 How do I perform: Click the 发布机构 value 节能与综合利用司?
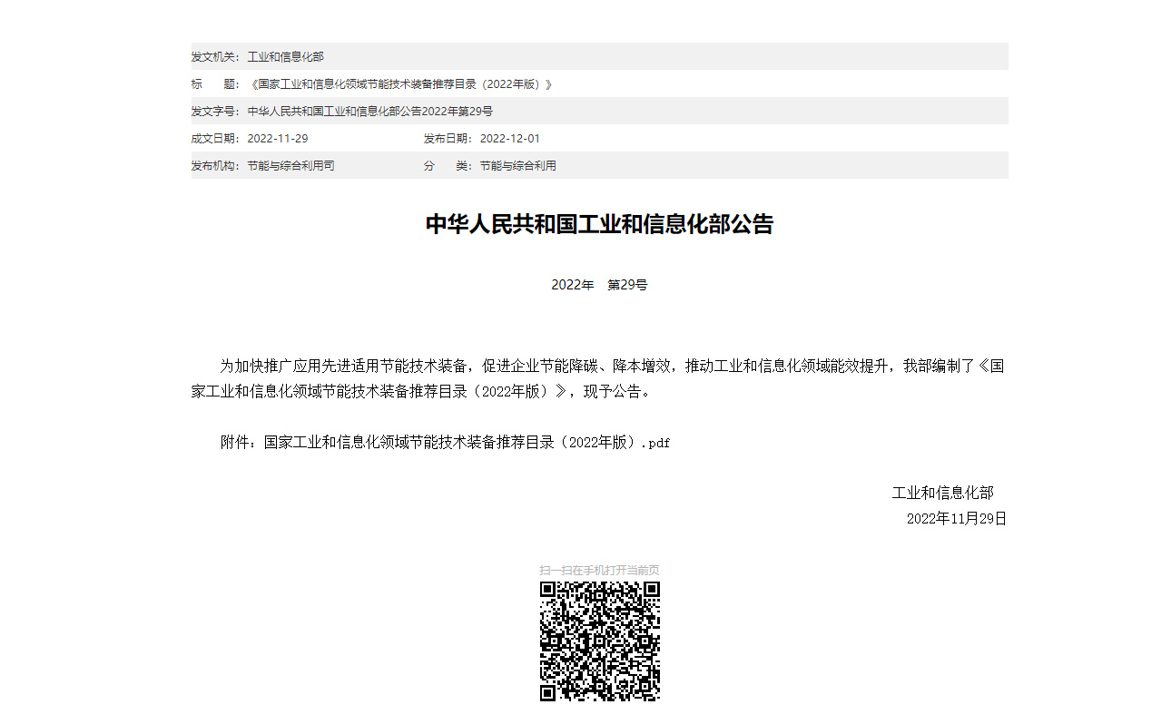coord(291,166)
